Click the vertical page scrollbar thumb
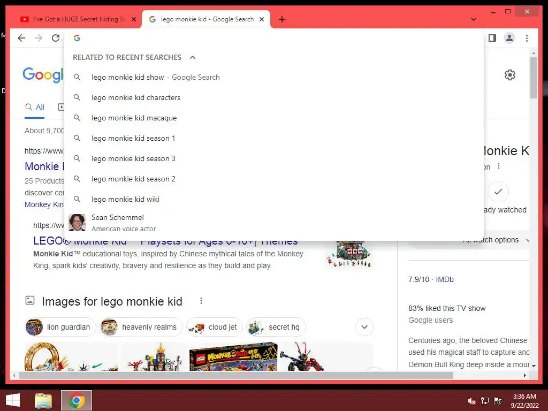This screenshot has width=548, height=411. click(x=534, y=78)
